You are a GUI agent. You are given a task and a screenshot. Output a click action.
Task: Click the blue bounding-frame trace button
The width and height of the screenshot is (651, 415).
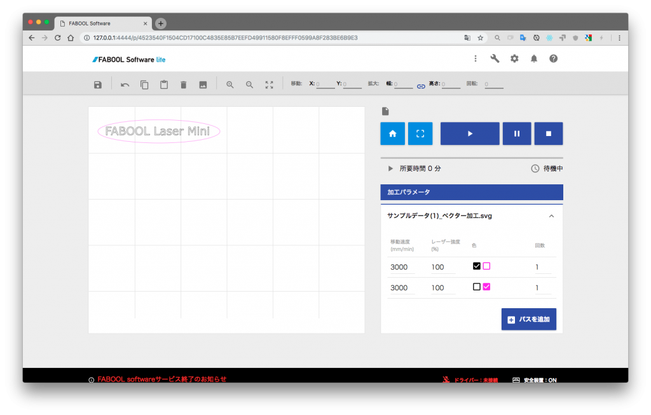(420, 133)
